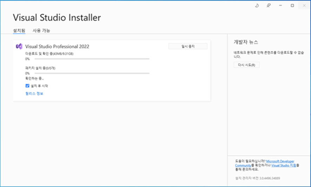Switch to the 사용 가능 tab
This screenshot has height=187, width=311.
(41, 31)
